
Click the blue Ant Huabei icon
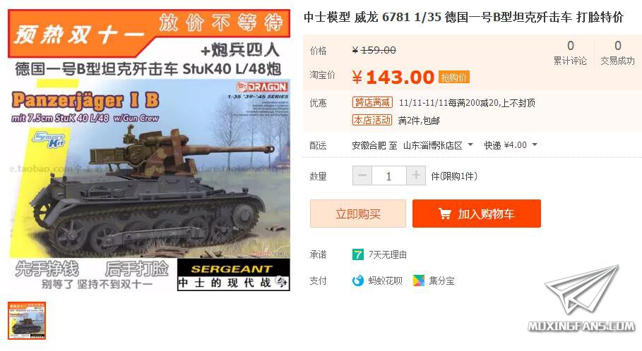click(358, 281)
